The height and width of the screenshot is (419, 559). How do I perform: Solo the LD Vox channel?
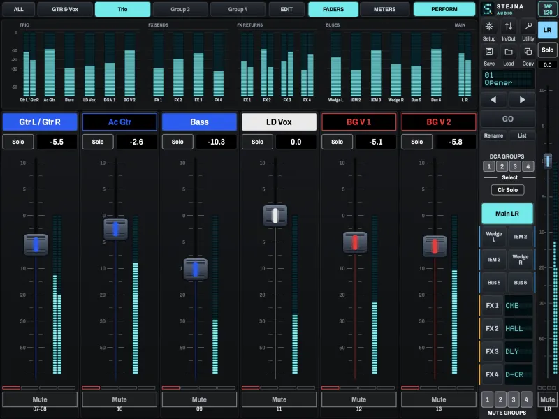(257, 142)
